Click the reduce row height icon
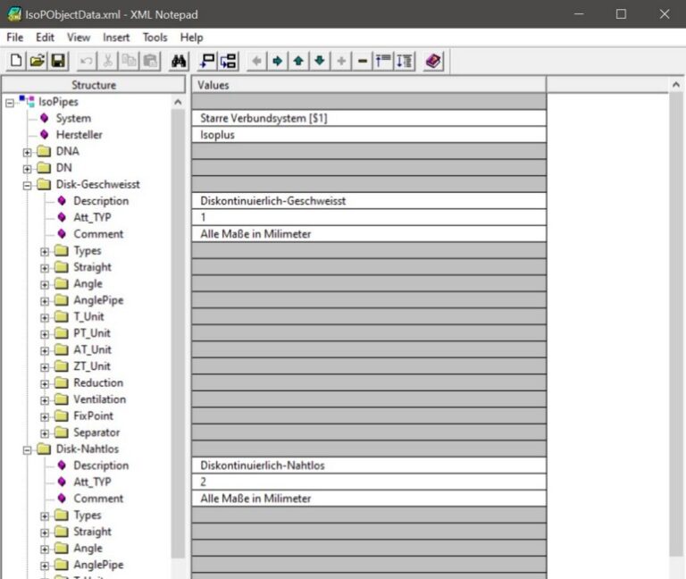 pyautogui.click(x=383, y=61)
